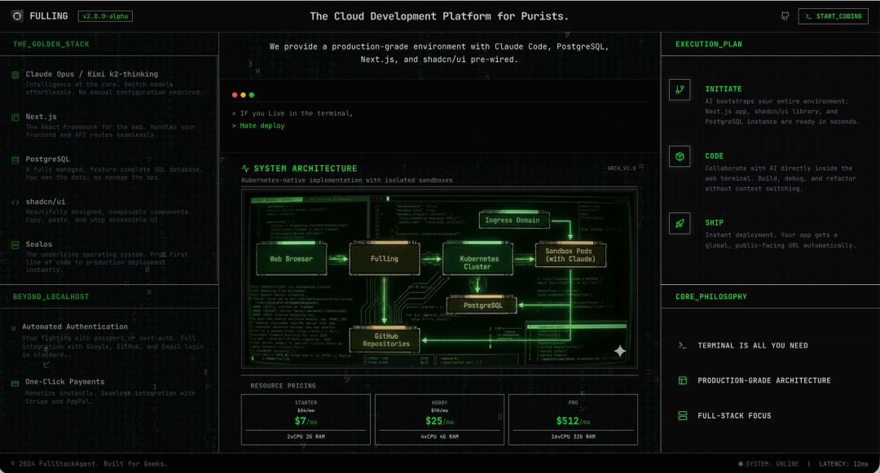The width and height of the screenshot is (880, 473).
Task: Click the terminal prompt icon beside Terminal Is All You Need
Action: click(x=683, y=346)
